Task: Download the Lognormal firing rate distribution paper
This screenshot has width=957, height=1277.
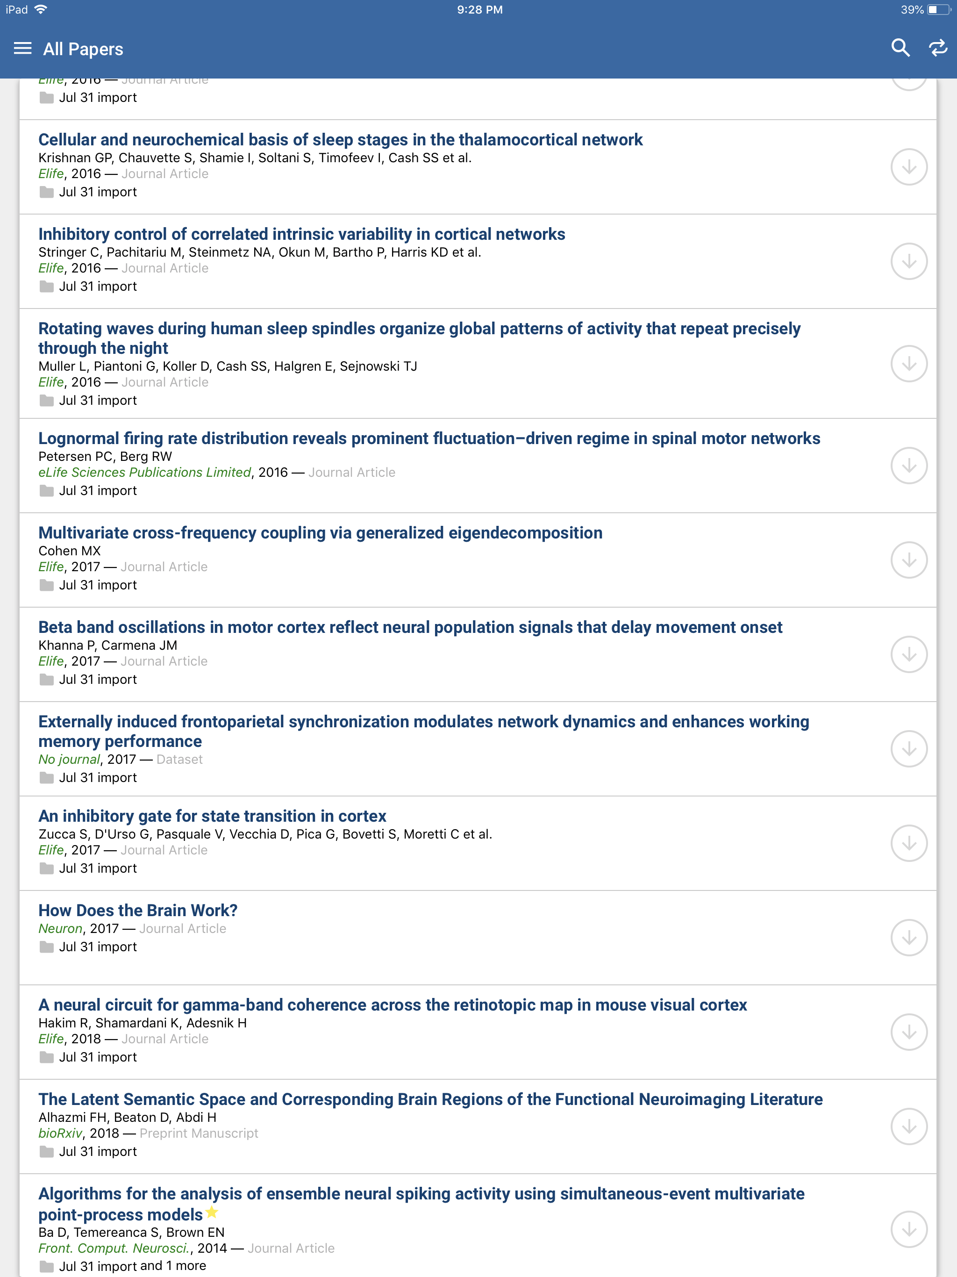Action: (x=908, y=465)
